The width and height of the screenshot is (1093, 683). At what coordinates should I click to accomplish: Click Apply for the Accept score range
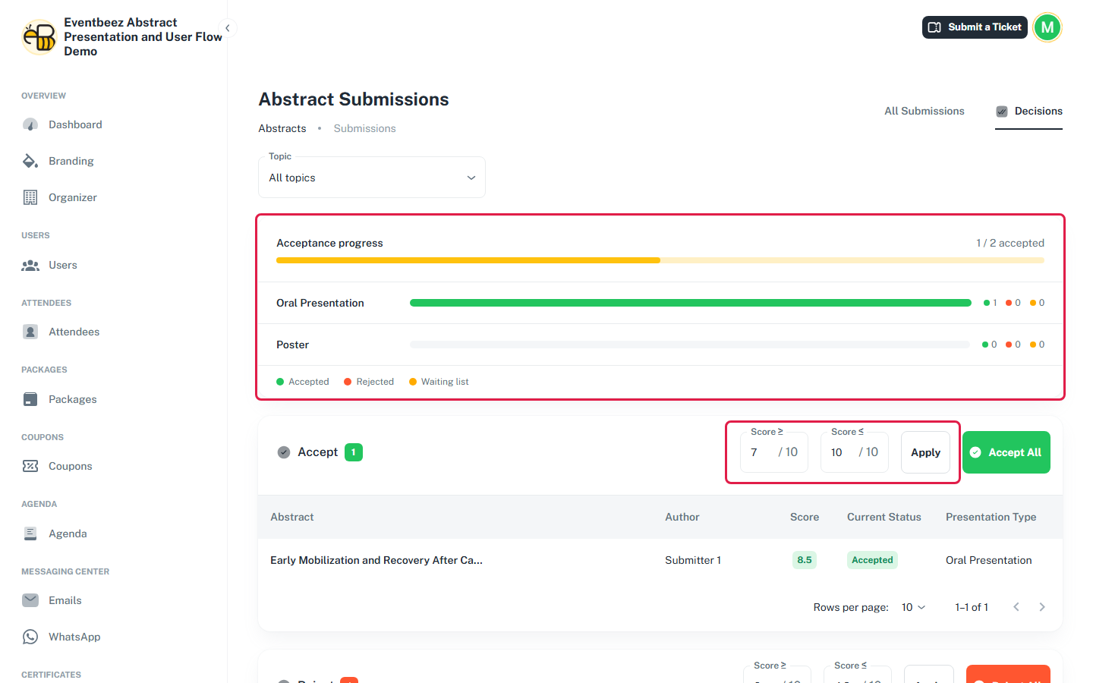pos(925,452)
